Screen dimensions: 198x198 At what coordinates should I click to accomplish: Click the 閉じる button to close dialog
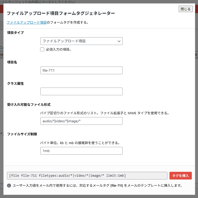[x=186, y=9]
